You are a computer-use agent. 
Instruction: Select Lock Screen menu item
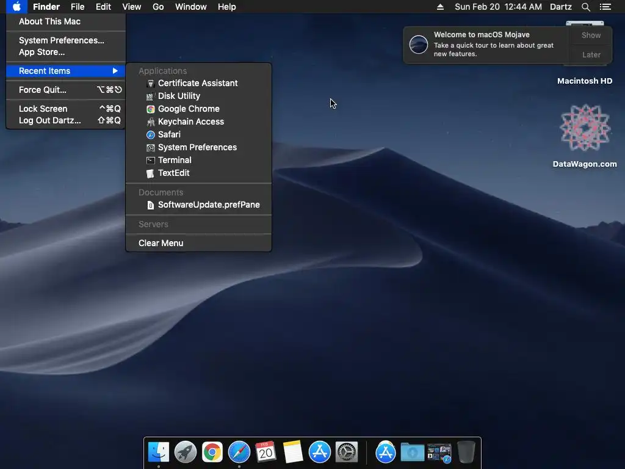click(x=66, y=109)
